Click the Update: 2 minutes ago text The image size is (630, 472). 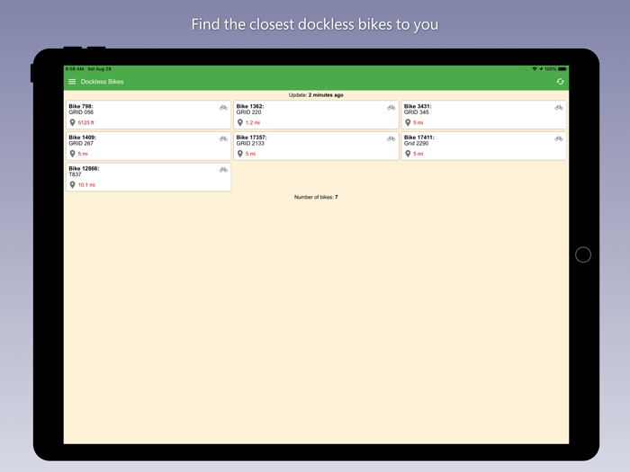click(x=316, y=95)
